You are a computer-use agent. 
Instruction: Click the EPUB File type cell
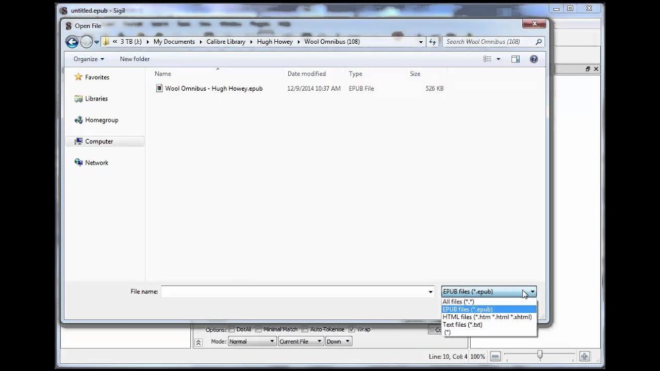click(x=361, y=89)
